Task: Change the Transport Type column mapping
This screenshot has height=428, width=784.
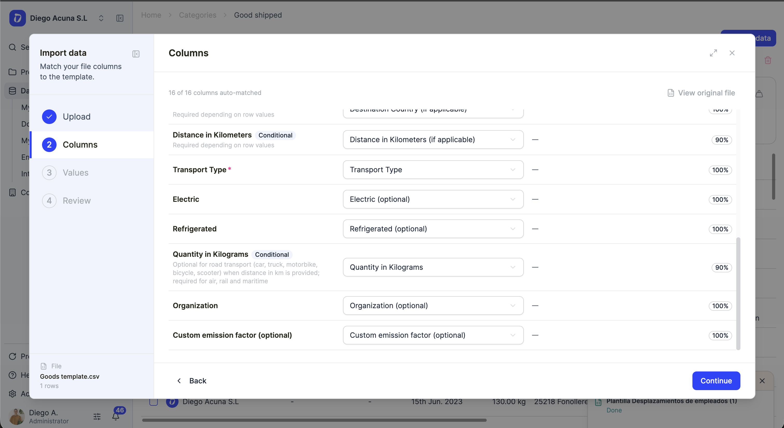Action: pos(433,170)
